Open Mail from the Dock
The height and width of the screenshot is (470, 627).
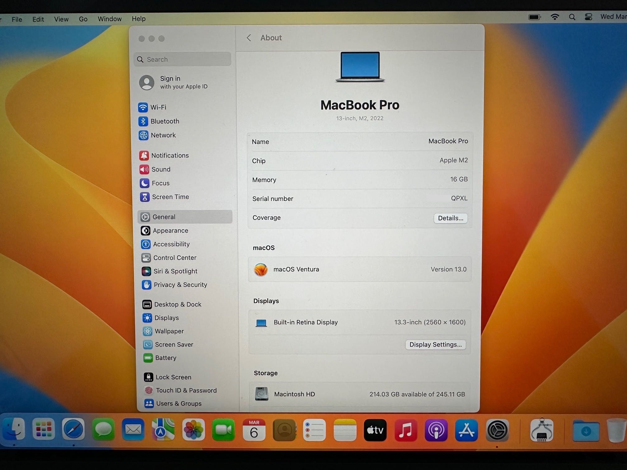pos(133,430)
